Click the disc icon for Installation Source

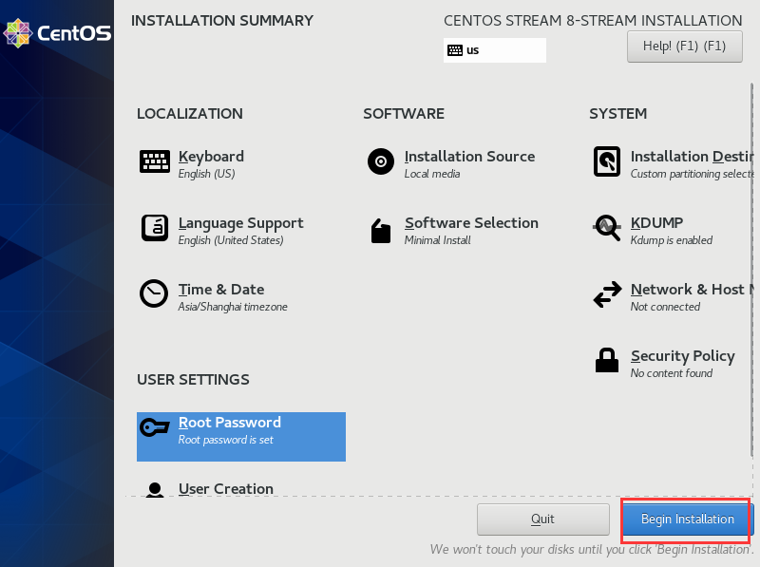[x=381, y=161]
